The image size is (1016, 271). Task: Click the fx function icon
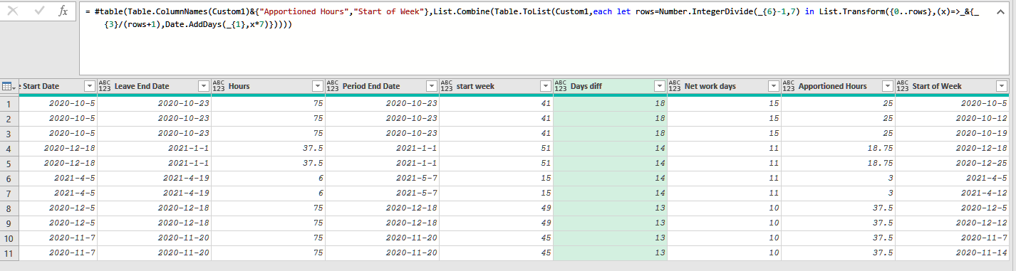click(63, 11)
